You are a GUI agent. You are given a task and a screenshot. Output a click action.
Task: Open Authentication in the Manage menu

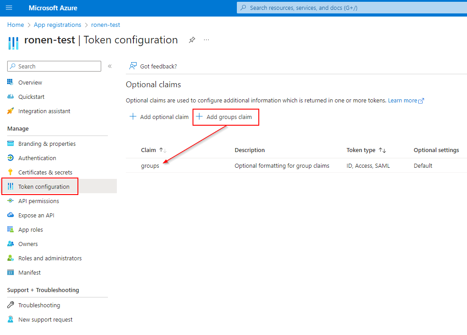click(x=37, y=158)
